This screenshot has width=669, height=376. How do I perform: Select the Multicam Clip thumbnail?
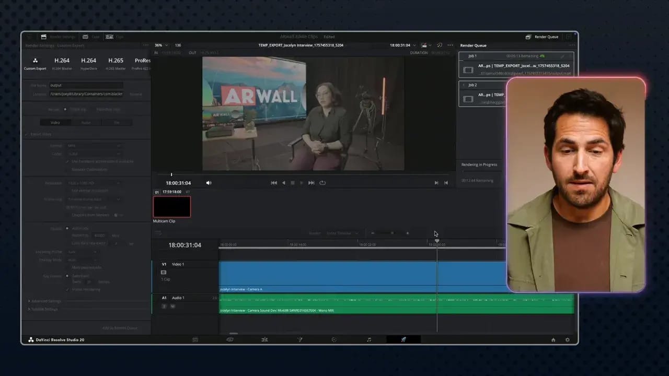171,207
